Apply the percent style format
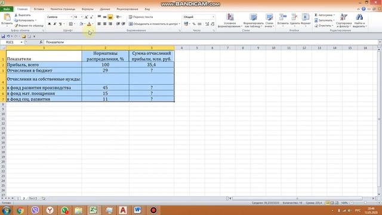Viewport: 382px width, 215px height. click(x=194, y=24)
